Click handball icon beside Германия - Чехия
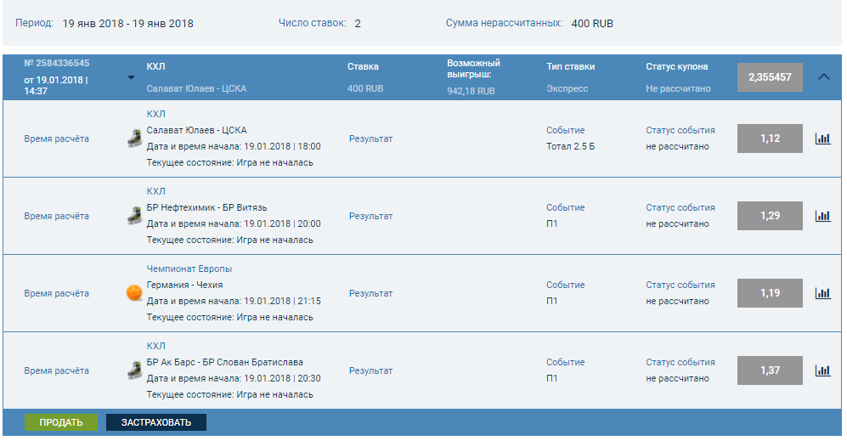Screen dimensions: 847x441 click(x=134, y=292)
